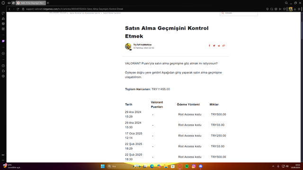This screenshot has width=303, height=170.
Task: Select the Satın Alma Geçmişini tab
Action: tap(31, 3)
